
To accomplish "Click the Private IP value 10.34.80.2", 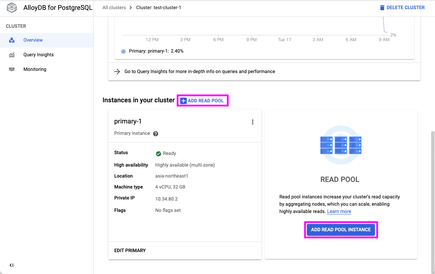I will (x=167, y=199).
